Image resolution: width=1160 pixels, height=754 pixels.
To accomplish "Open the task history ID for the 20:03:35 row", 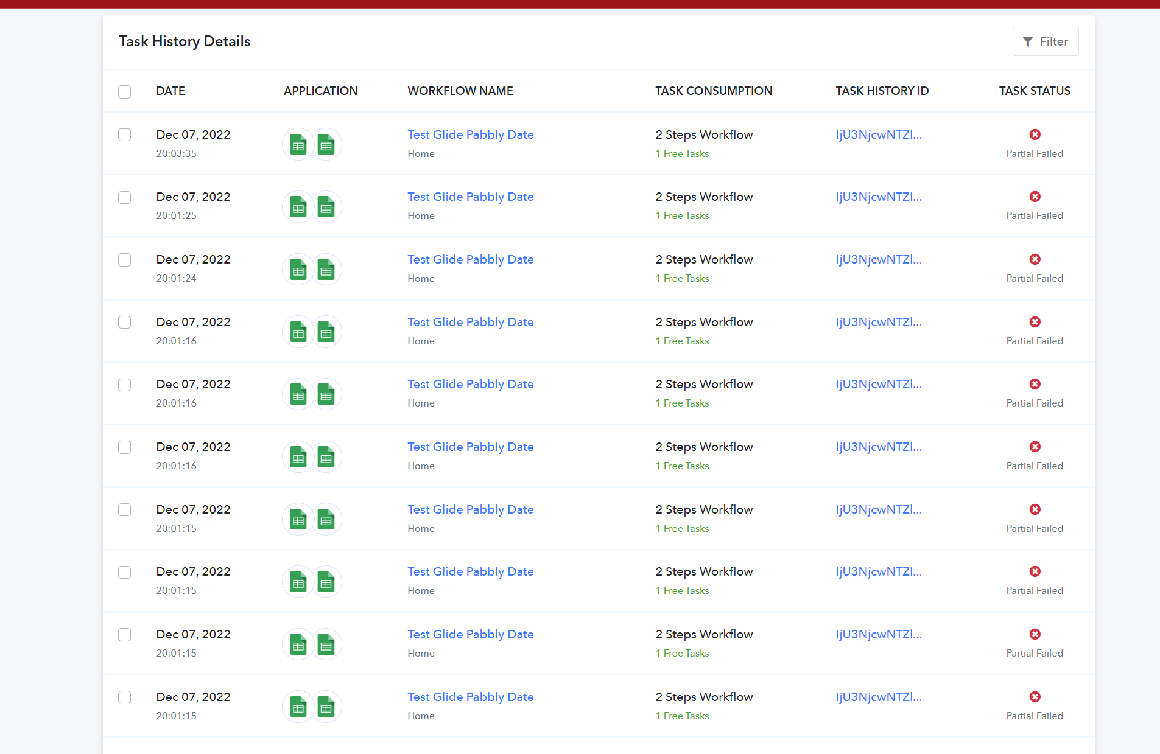I will point(879,134).
